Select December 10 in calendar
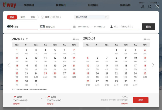 (36, 59)
